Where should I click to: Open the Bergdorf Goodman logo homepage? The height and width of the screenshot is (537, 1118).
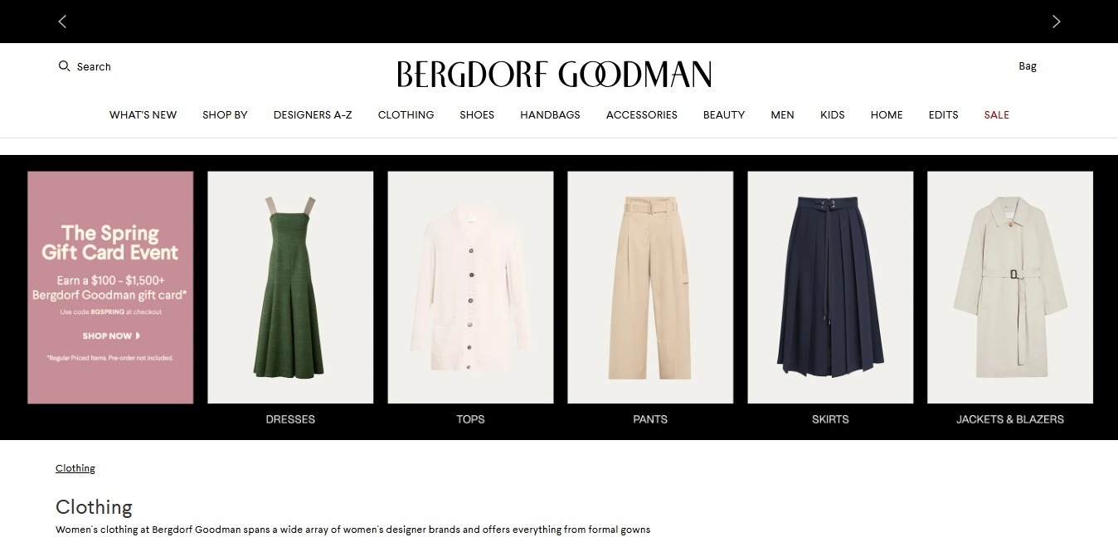[554, 75]
